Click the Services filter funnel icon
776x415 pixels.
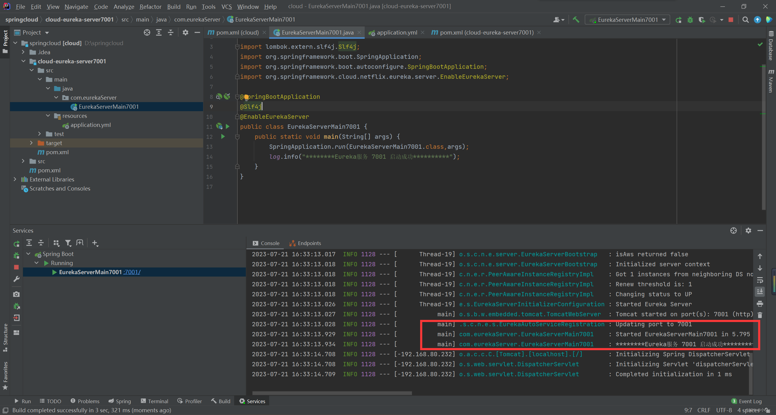68,243
